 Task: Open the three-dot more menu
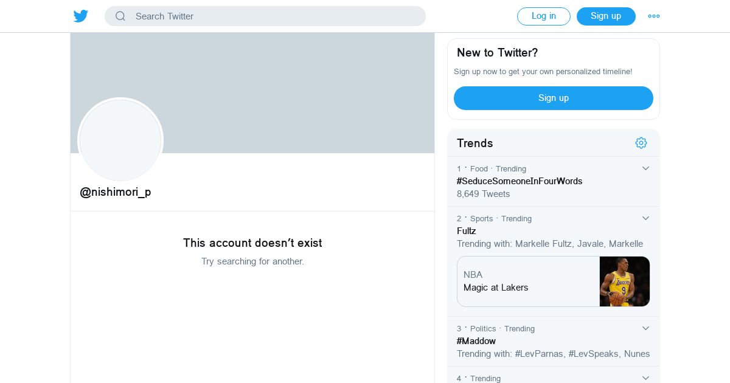654,16
